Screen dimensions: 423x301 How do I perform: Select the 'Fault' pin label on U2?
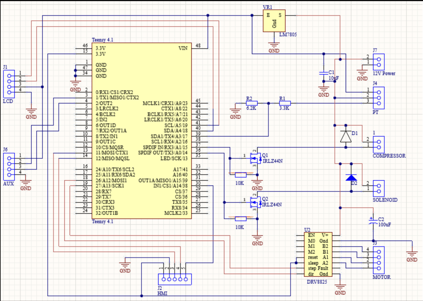pos(323,268)
